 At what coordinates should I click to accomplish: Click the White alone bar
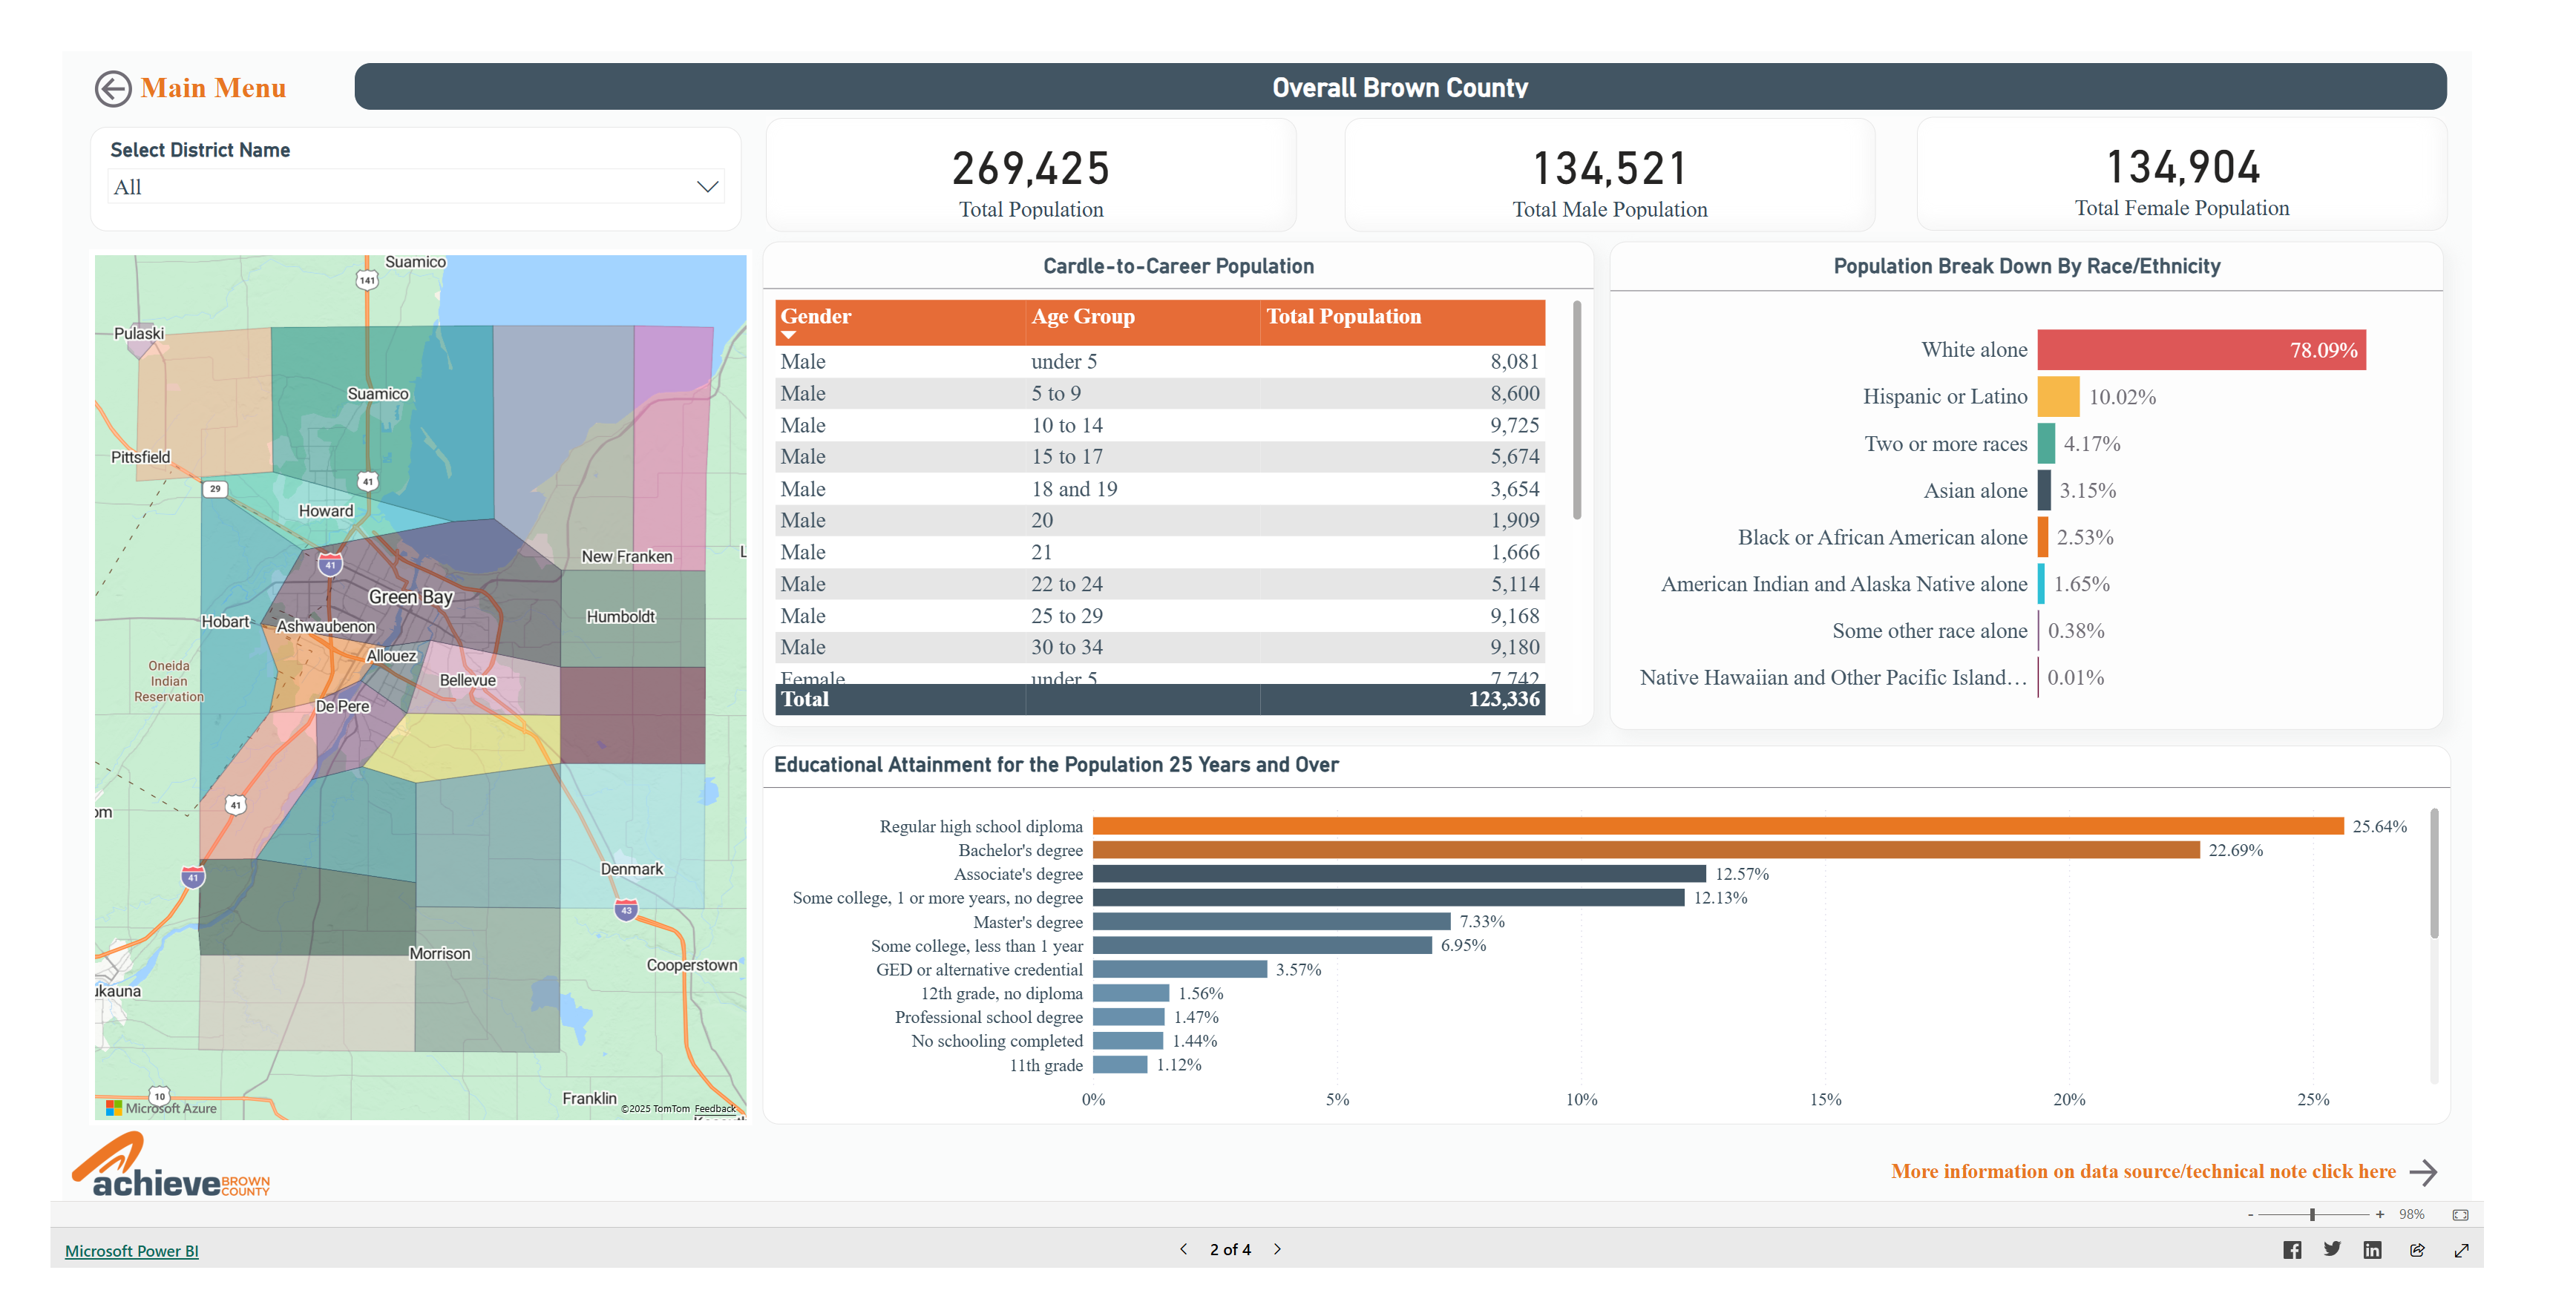click(x=2200, y=349)
